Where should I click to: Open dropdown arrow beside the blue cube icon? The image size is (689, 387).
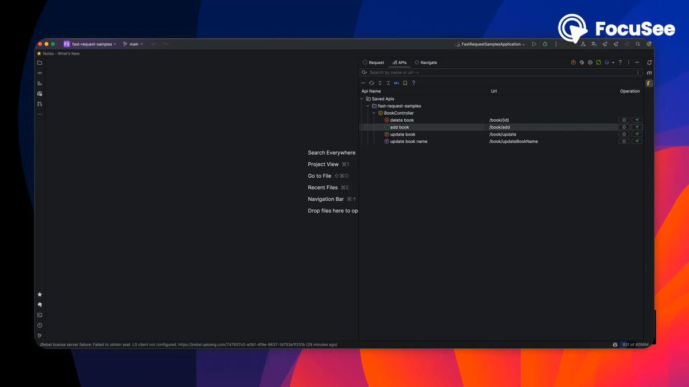pyautogui.click(x=613, y=62)
